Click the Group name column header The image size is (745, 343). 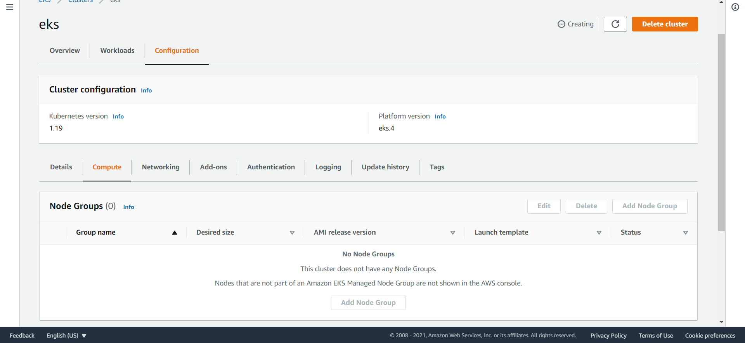click(96, 233)
